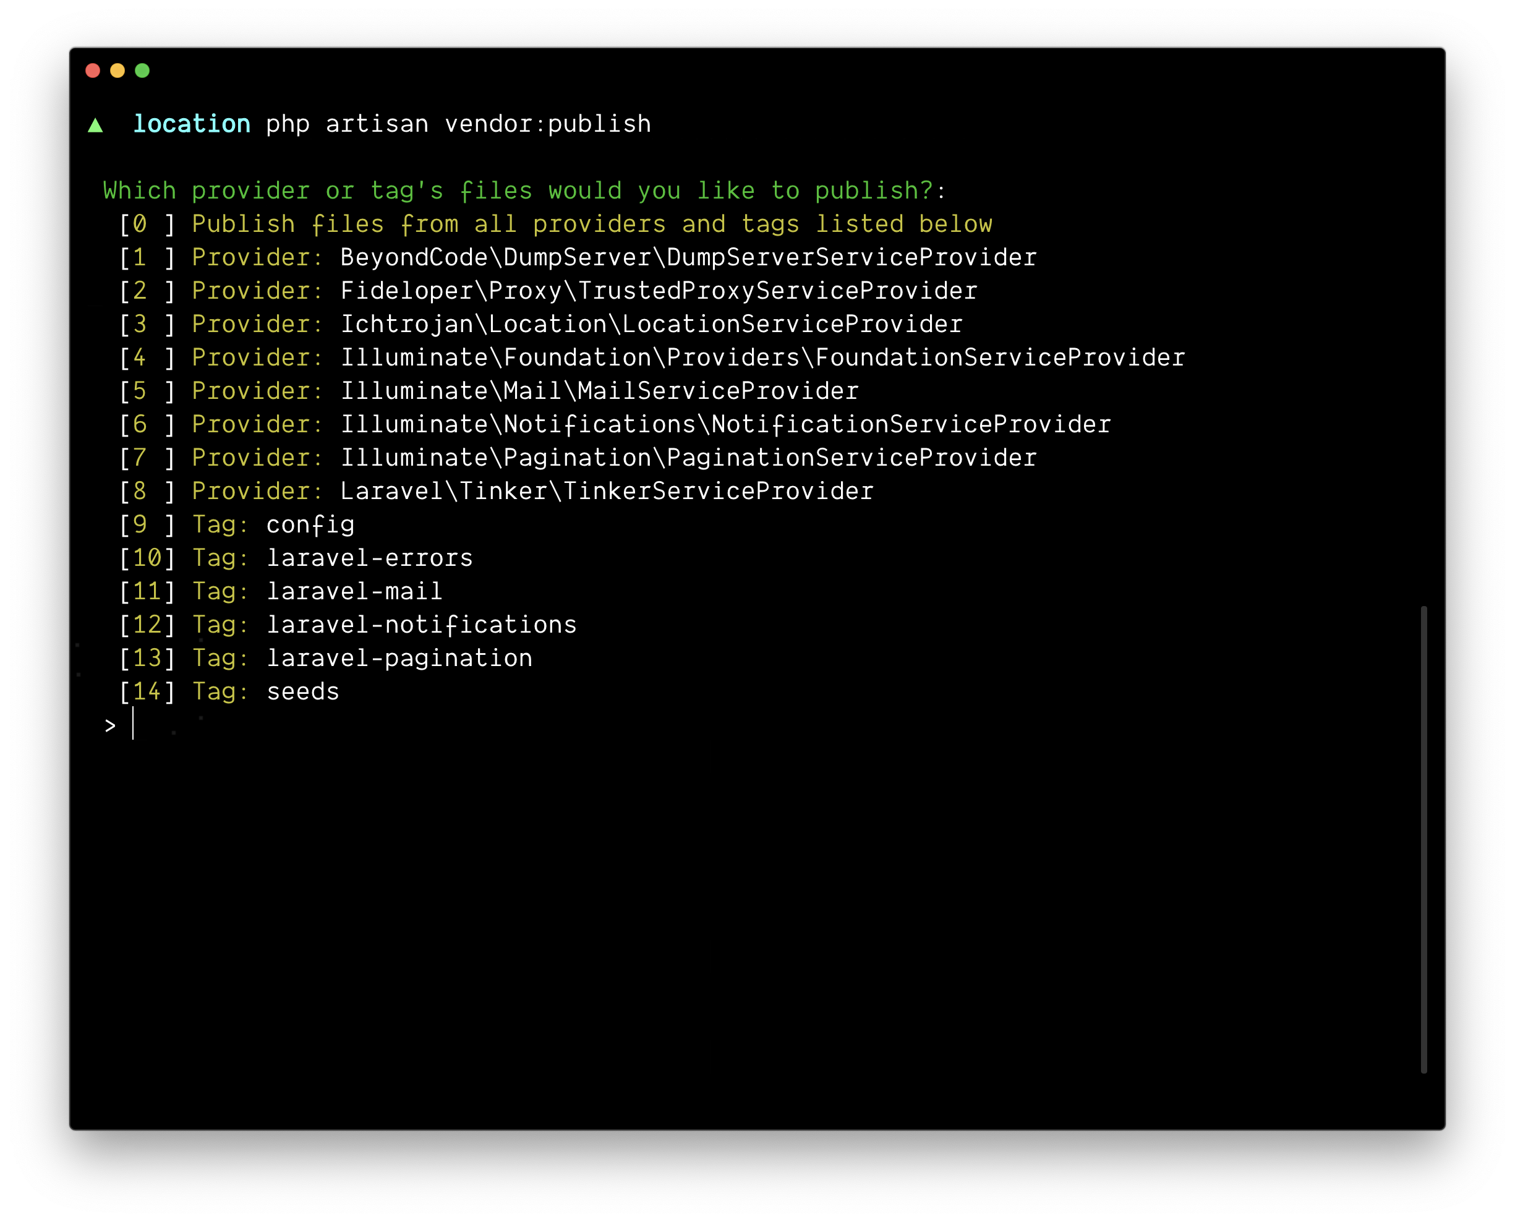Click the > prompt symbol
This screenshot has height=1222, width=1515.
coord(110,726)
